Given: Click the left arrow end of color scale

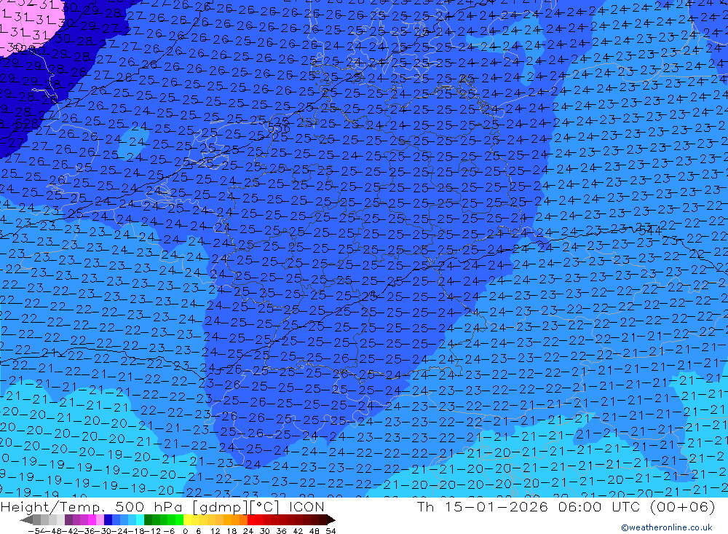Looking at the screenshot, I should (x=26, y=520).
